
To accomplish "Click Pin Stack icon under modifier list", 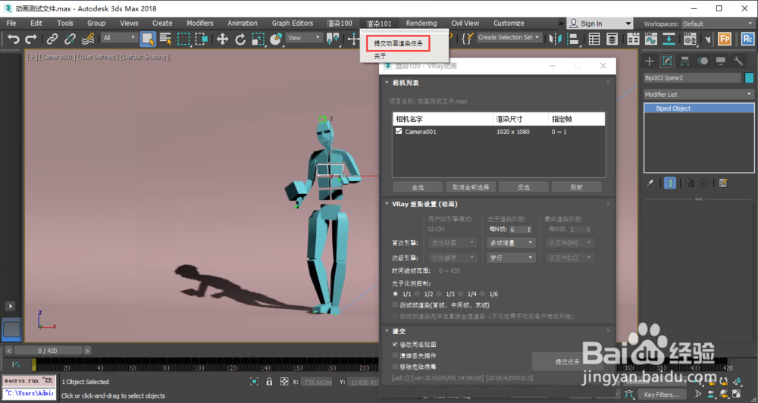I will [x=650, y=183].
